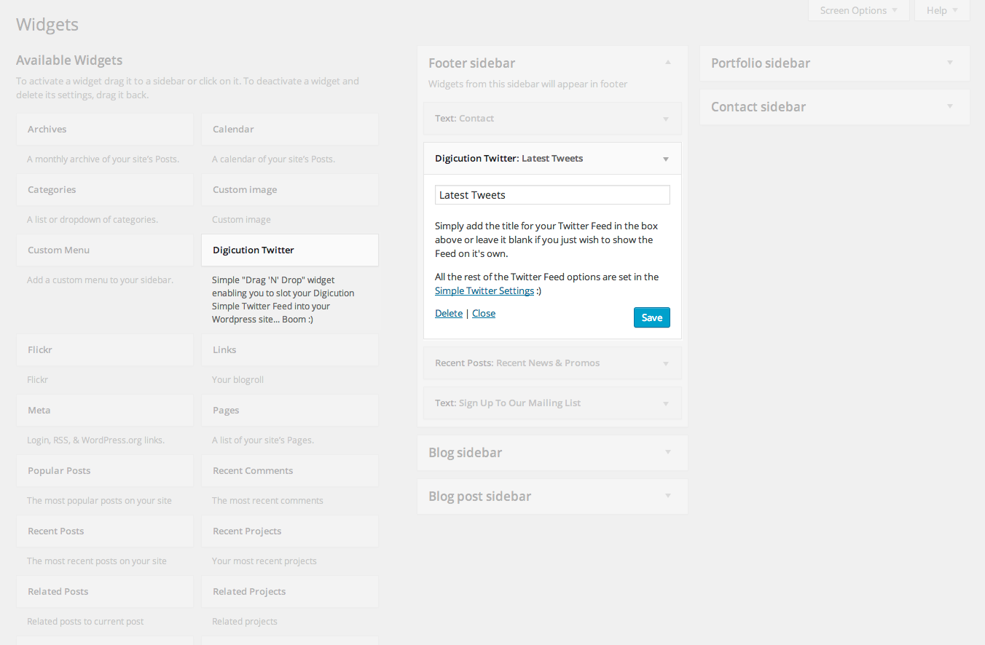Viewport: 985px width, 645px height.
Task: Open the Help tab
Action: tap(941, 10)
